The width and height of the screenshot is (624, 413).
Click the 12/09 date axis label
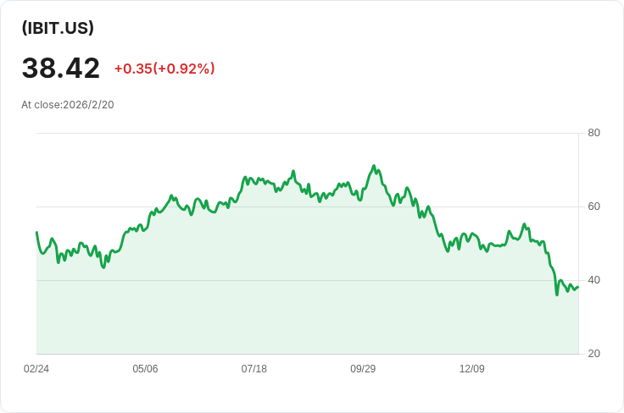tap(471, 369)
